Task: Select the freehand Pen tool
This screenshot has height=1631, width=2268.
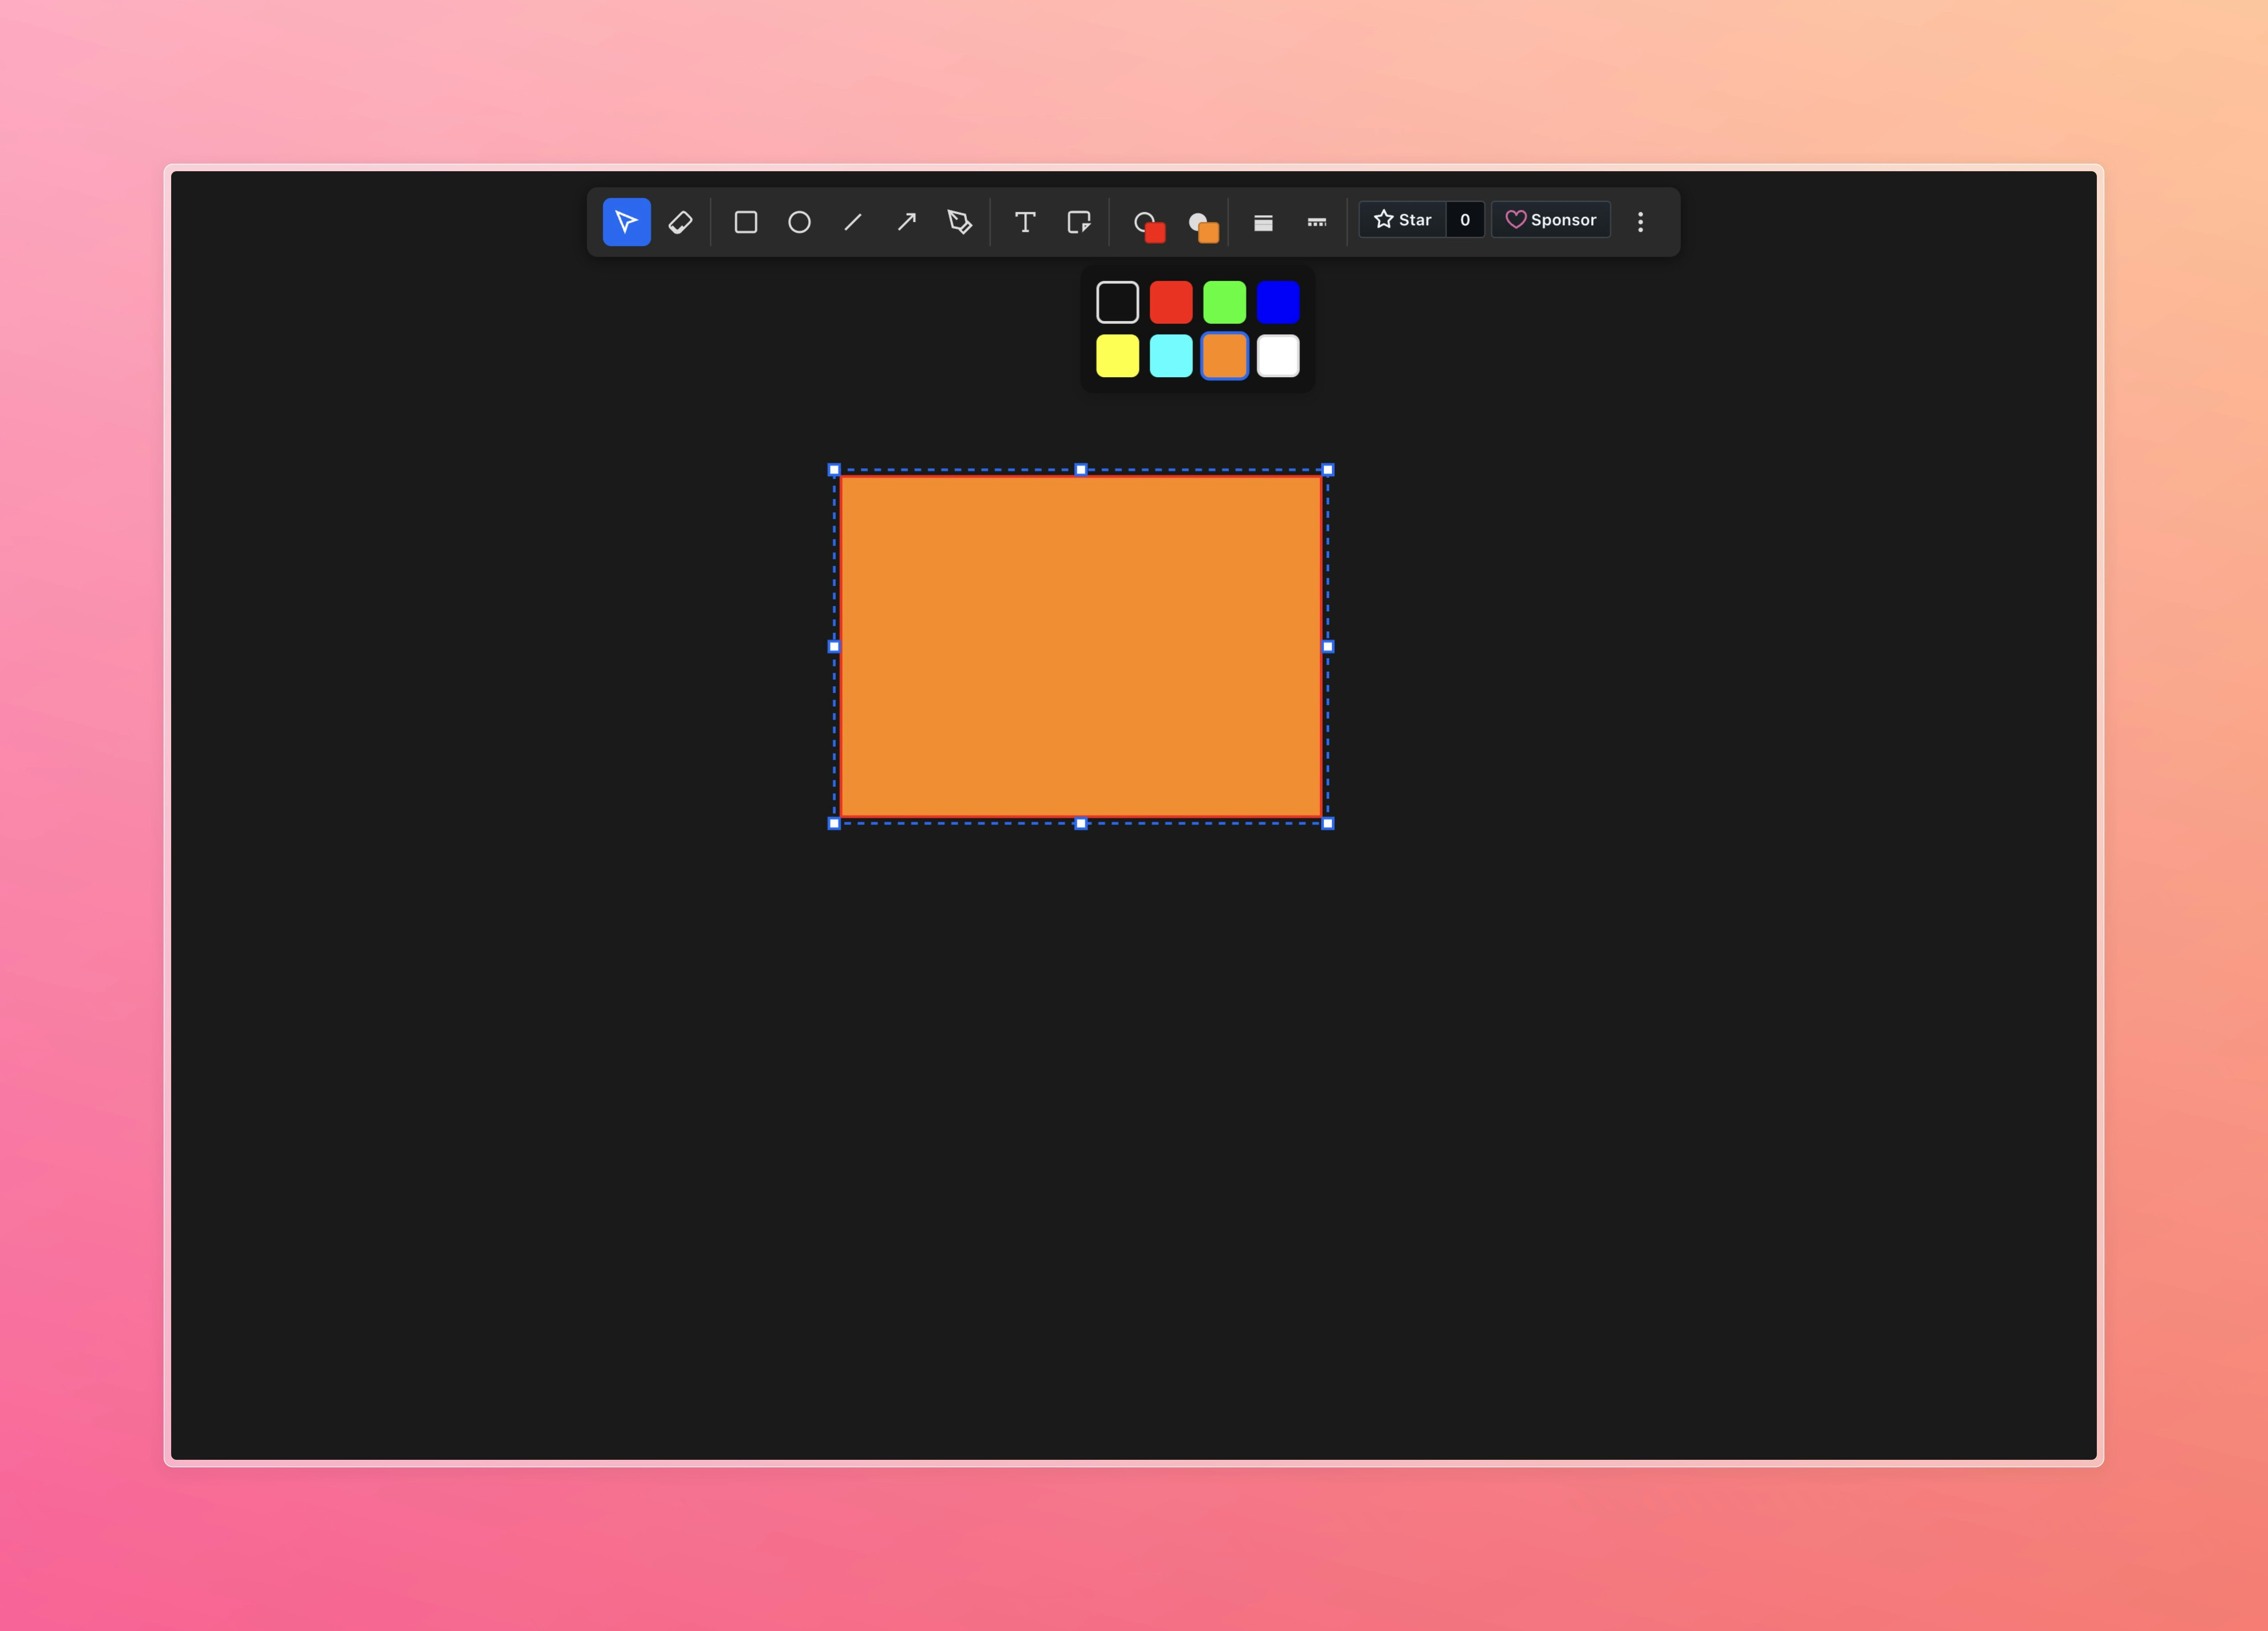Action: [959, 221]
